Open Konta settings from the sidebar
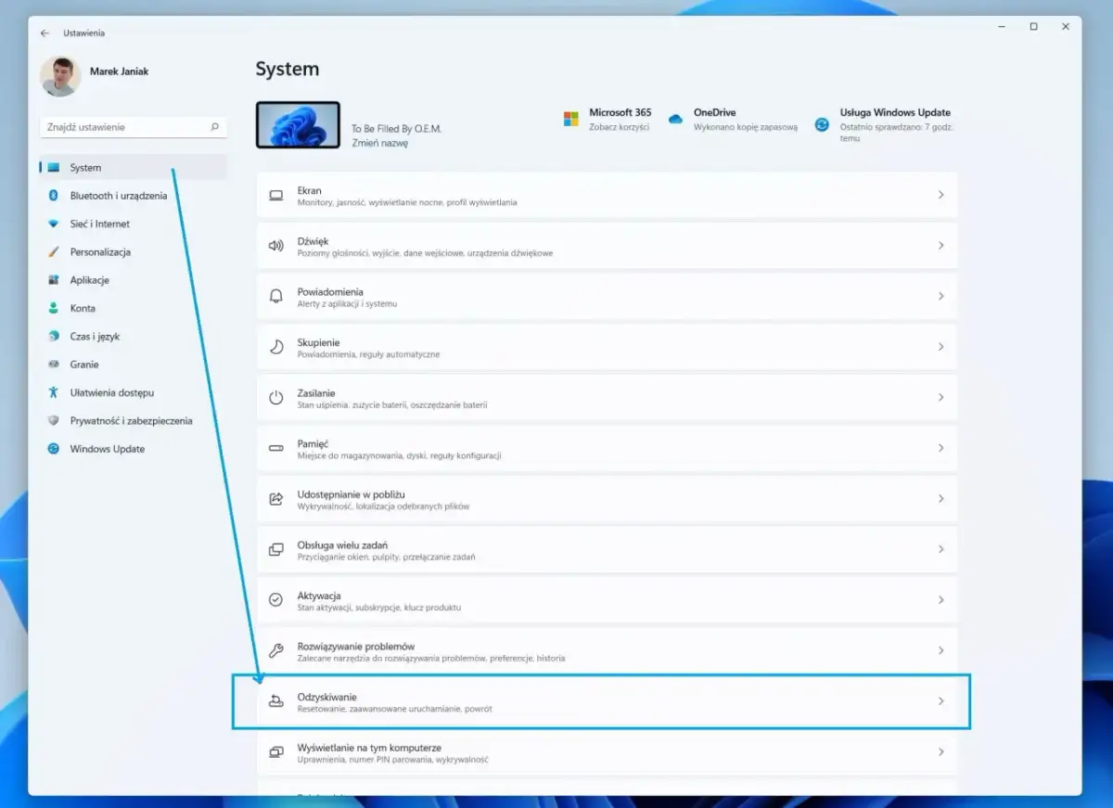 (83, 308)
